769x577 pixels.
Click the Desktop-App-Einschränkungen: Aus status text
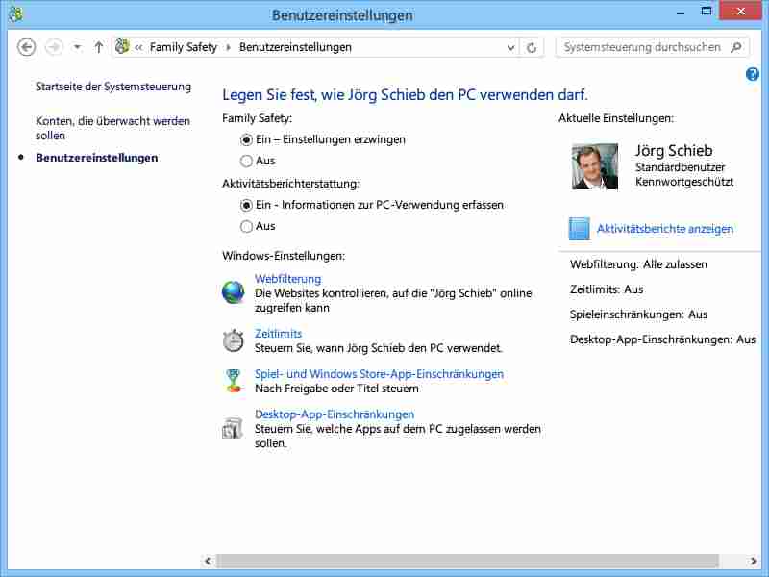pyautogui.click(x=662, y=339)
